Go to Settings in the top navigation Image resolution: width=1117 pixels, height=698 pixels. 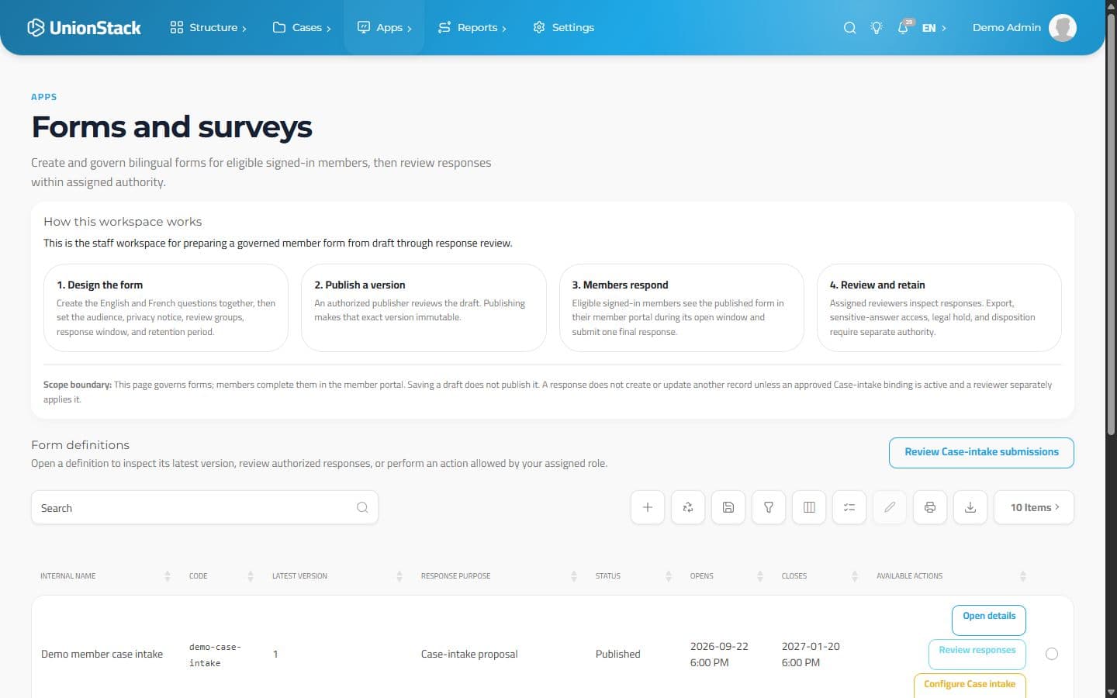click(x=564, y=28)
